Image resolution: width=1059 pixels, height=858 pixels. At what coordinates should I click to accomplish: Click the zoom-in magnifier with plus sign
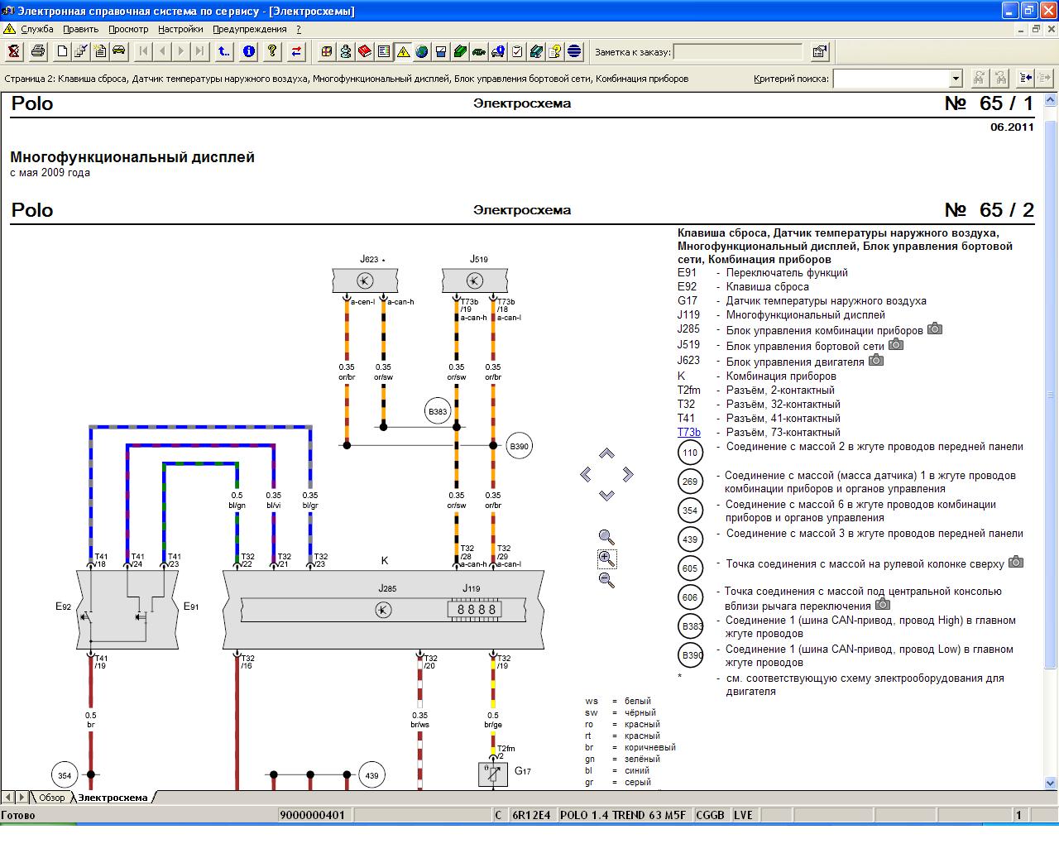[606, 558]
